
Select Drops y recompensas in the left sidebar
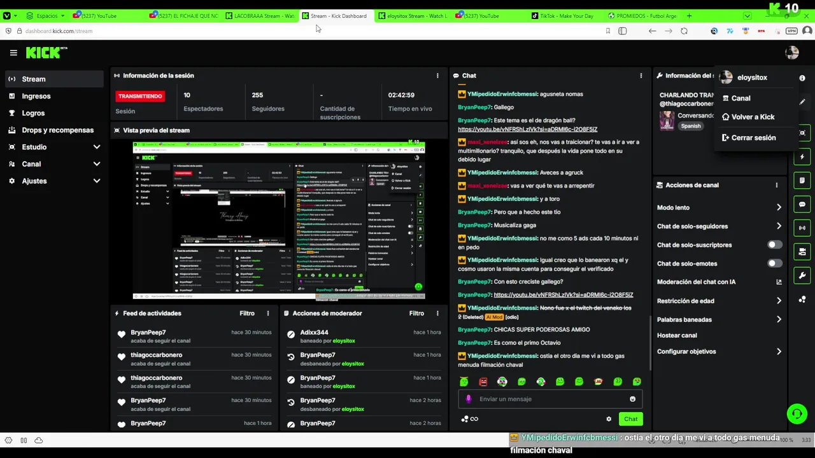tap(53, 130)
